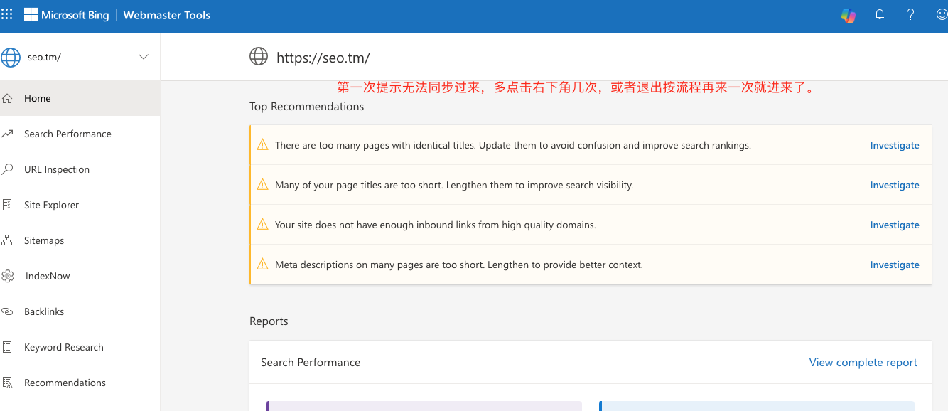Open notifications bell icon
948x411 pixels.
point(880,15)
